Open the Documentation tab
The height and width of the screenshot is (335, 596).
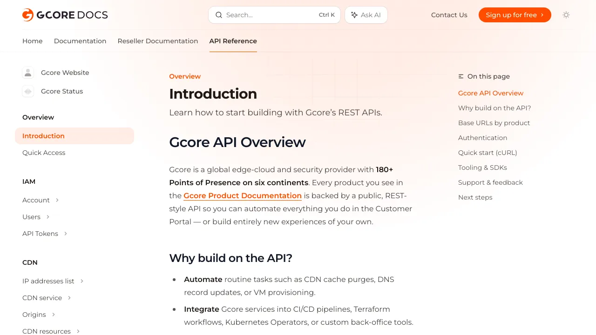tap(80, 41)
